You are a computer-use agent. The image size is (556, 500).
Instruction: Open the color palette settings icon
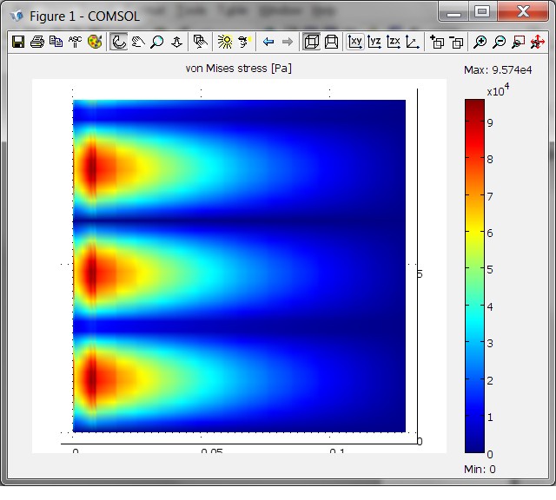click(95, 42)
